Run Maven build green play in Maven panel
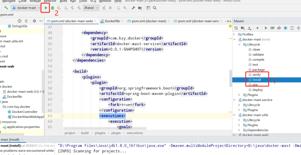301x155 pixels. coord(266,28)
